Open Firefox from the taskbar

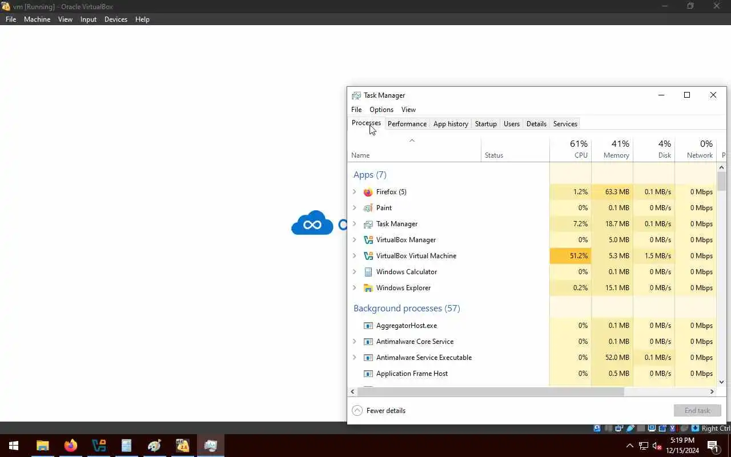click(x=70, y=446)
